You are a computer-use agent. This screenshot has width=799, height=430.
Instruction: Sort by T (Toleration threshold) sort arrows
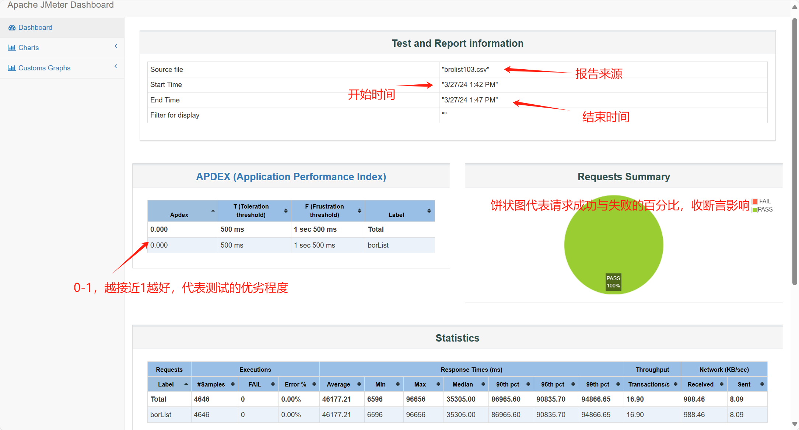(x=285, y=211)
